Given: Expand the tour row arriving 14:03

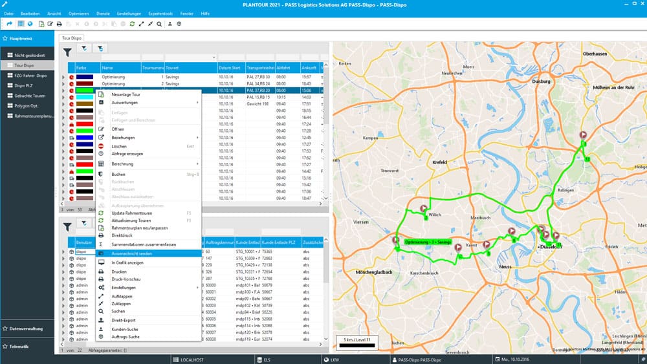Looking at the screenshot, I should (63, 97).
